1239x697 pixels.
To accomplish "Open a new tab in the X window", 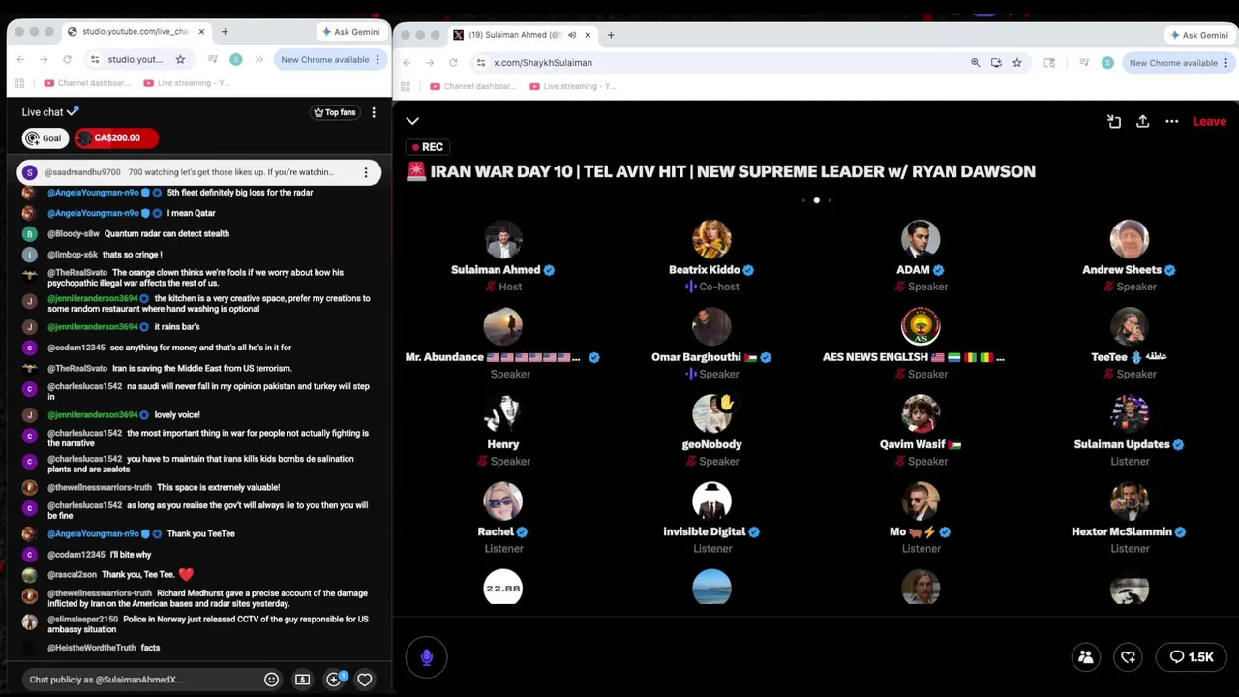I will click(610, 35).
